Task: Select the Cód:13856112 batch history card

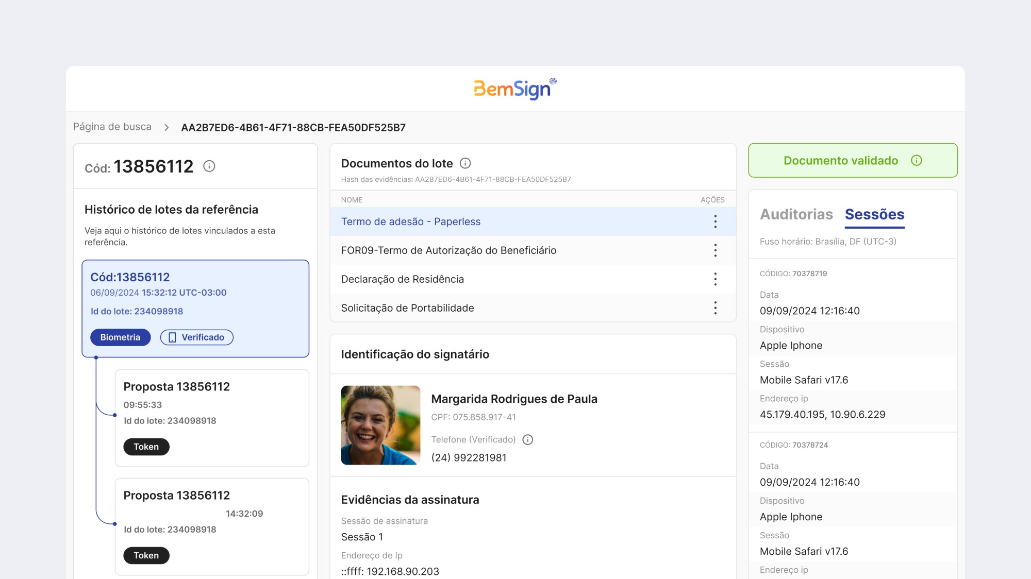Action: coord(195,309)
